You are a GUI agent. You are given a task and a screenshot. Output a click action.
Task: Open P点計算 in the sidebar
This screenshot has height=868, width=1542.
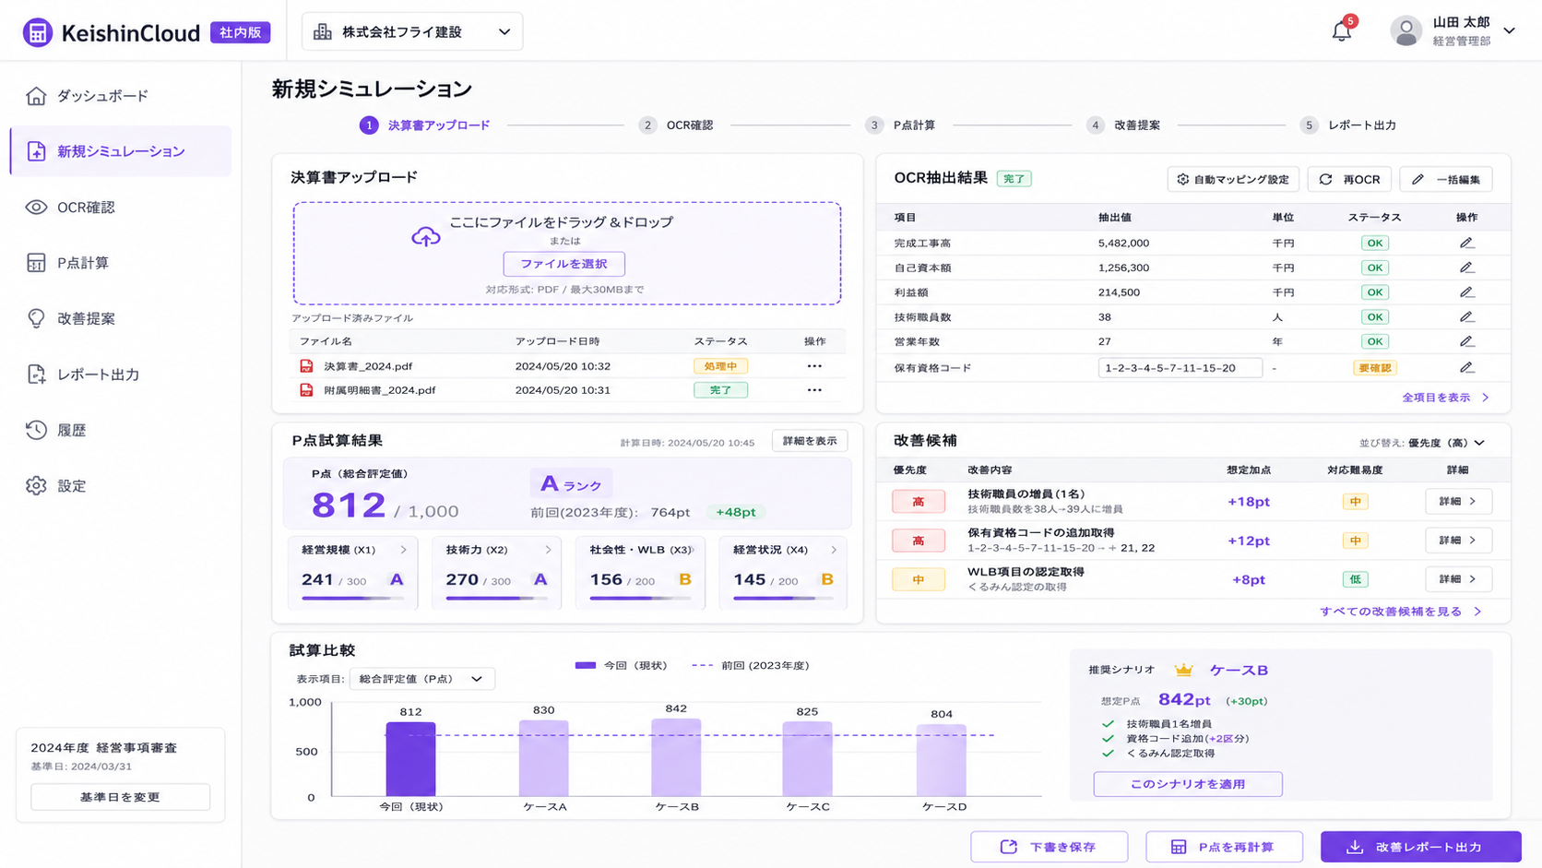[x=120, y=263]
